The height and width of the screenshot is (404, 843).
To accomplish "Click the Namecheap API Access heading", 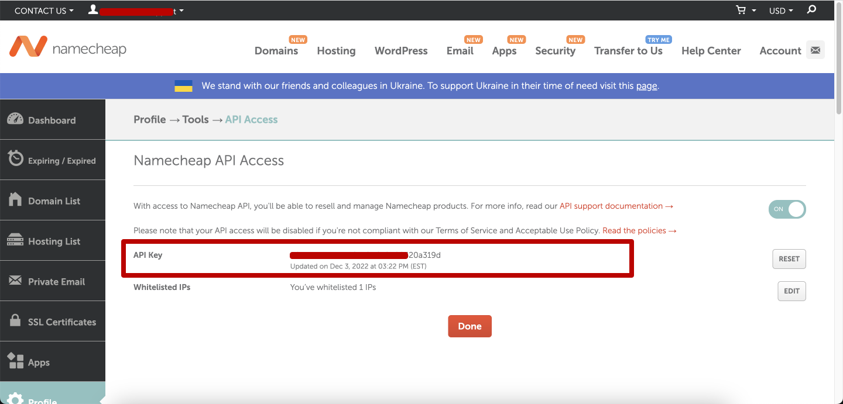I will pyautogui.click(x=208, y=161).
